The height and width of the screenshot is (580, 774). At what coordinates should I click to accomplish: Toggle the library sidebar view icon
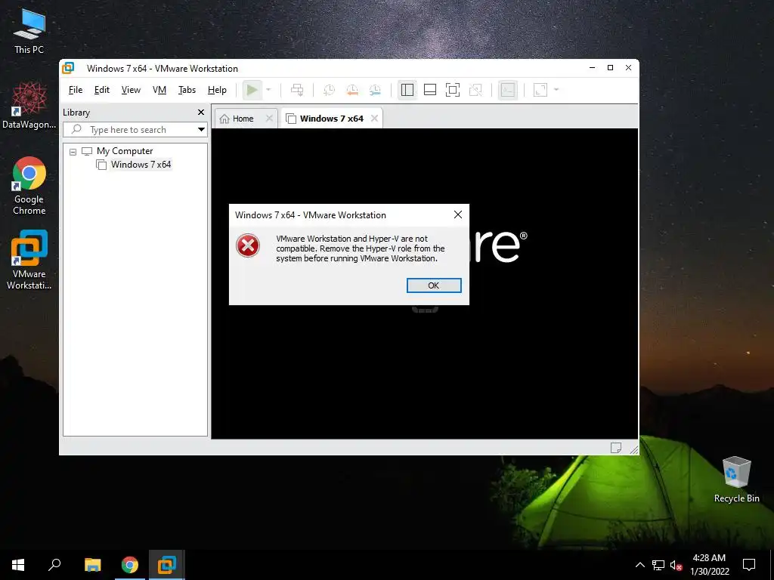click(407, 90)
